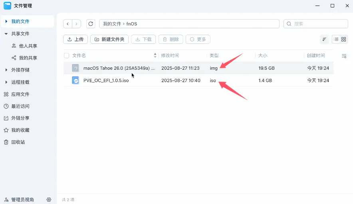353x204 pixels.
Task: Click the 19.5 GB size cell
Action: pos(267,68)
